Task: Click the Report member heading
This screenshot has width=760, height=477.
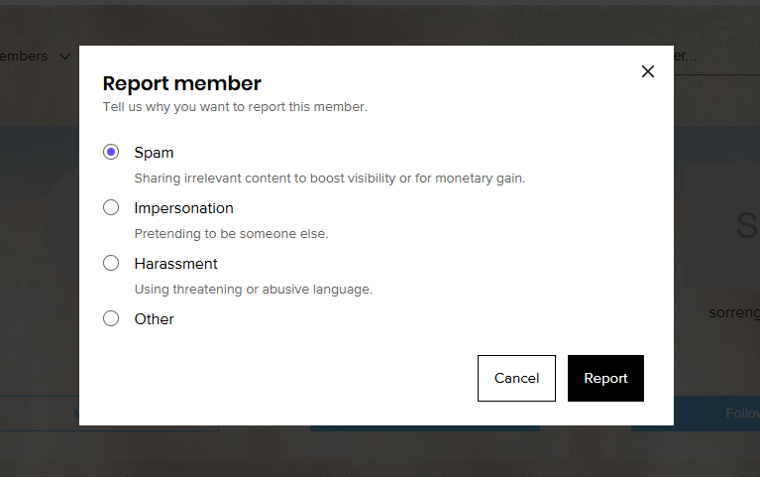Action: [x=181, y=83]
